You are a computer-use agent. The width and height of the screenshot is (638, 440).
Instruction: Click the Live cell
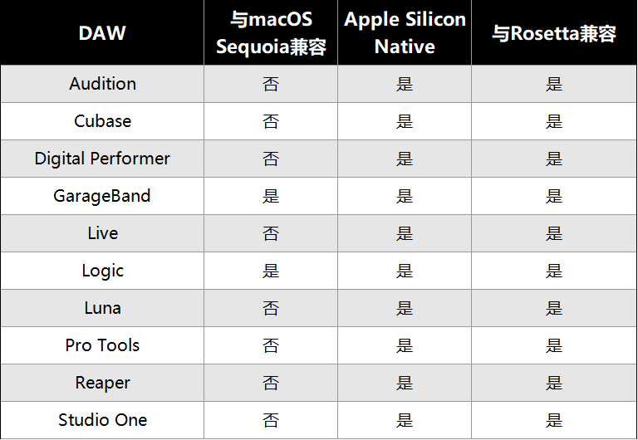click(x=102, y=233)
